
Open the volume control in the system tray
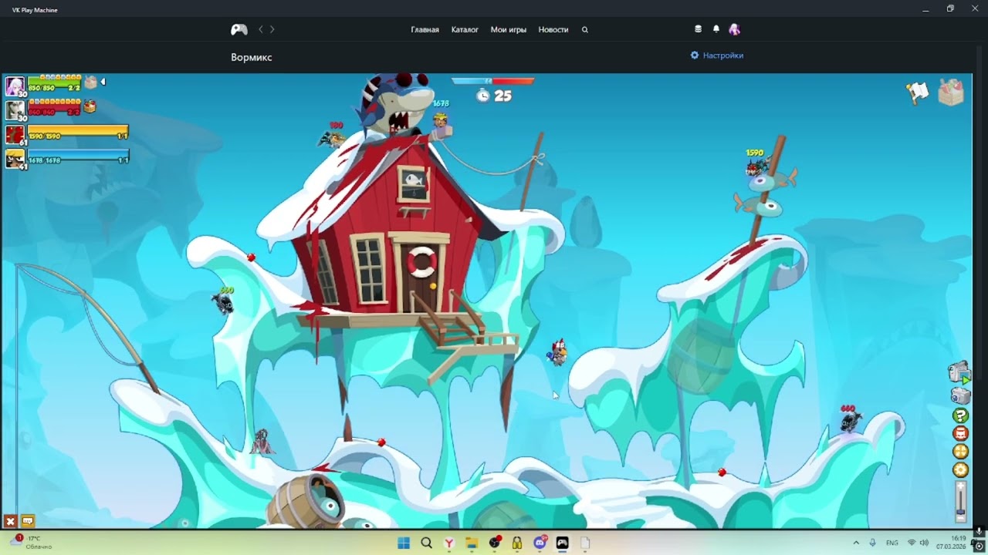pos(924,543)
